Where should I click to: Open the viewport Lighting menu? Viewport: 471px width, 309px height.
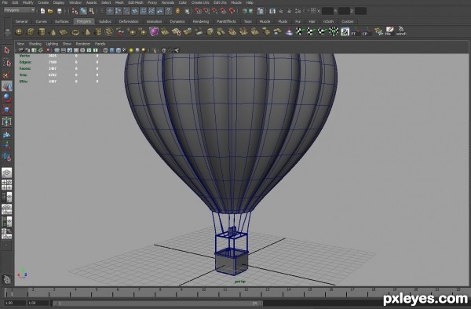coord(52,44)
